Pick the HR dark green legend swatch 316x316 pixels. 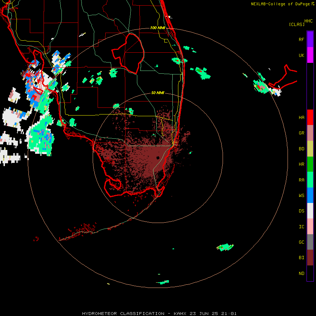(x=310, y=164)
